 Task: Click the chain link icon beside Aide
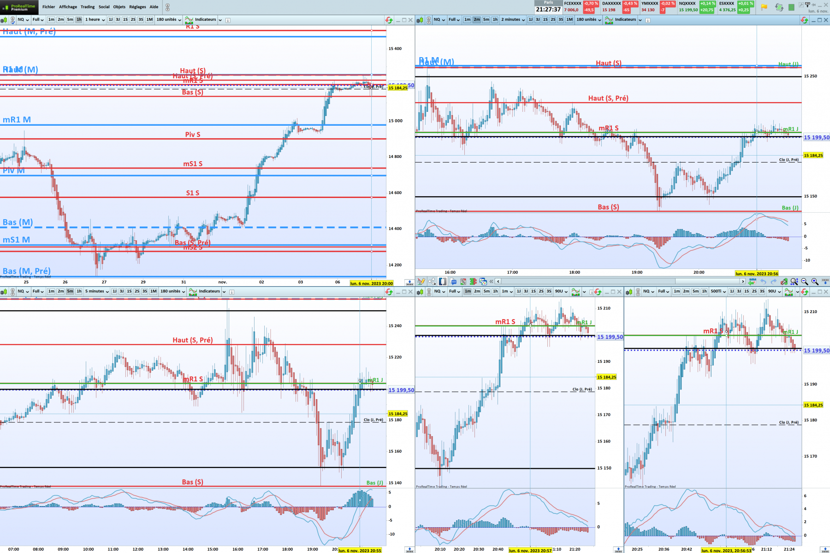point(167,7)
